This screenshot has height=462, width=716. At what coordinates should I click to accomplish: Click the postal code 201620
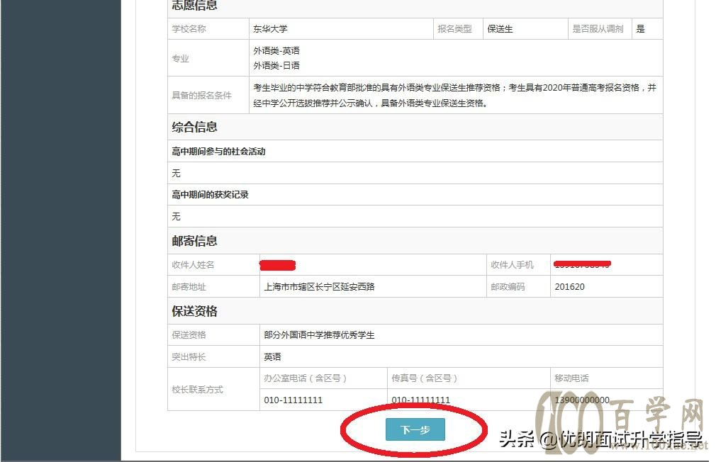point(569,287)
